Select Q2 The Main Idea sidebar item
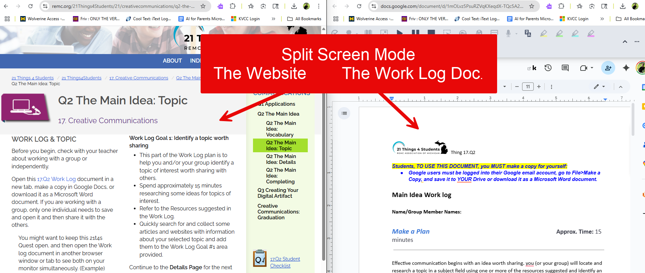 pyautogui.click(x=278, y=114)
